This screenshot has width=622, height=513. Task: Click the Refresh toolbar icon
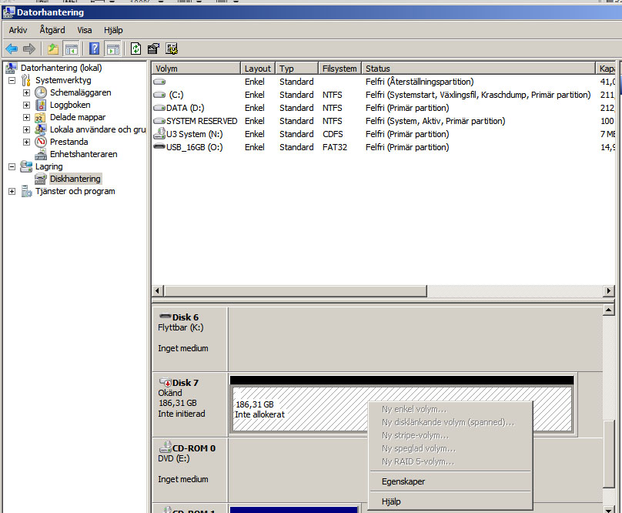pyautogui.click(x=136, y=49)
